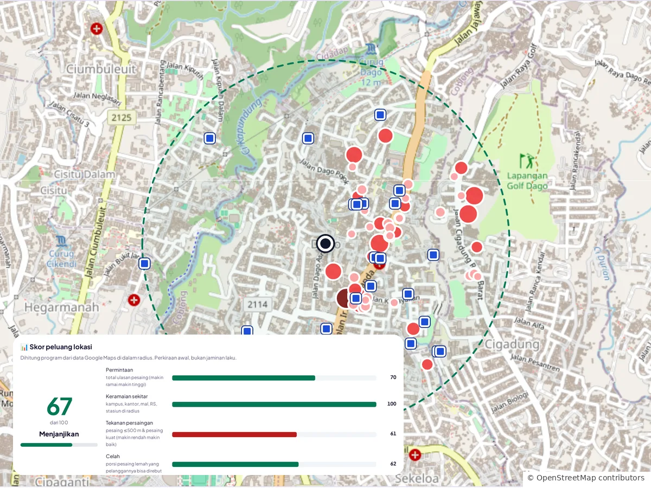Image resolution: width=651 pixels, height=488 pixels.
Task: Click the Curug Cikendi waterfall icon
Action: pyautogui.click(x=62, y=240)
